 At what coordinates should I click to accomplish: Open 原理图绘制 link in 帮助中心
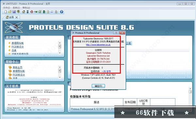[19, 71]
